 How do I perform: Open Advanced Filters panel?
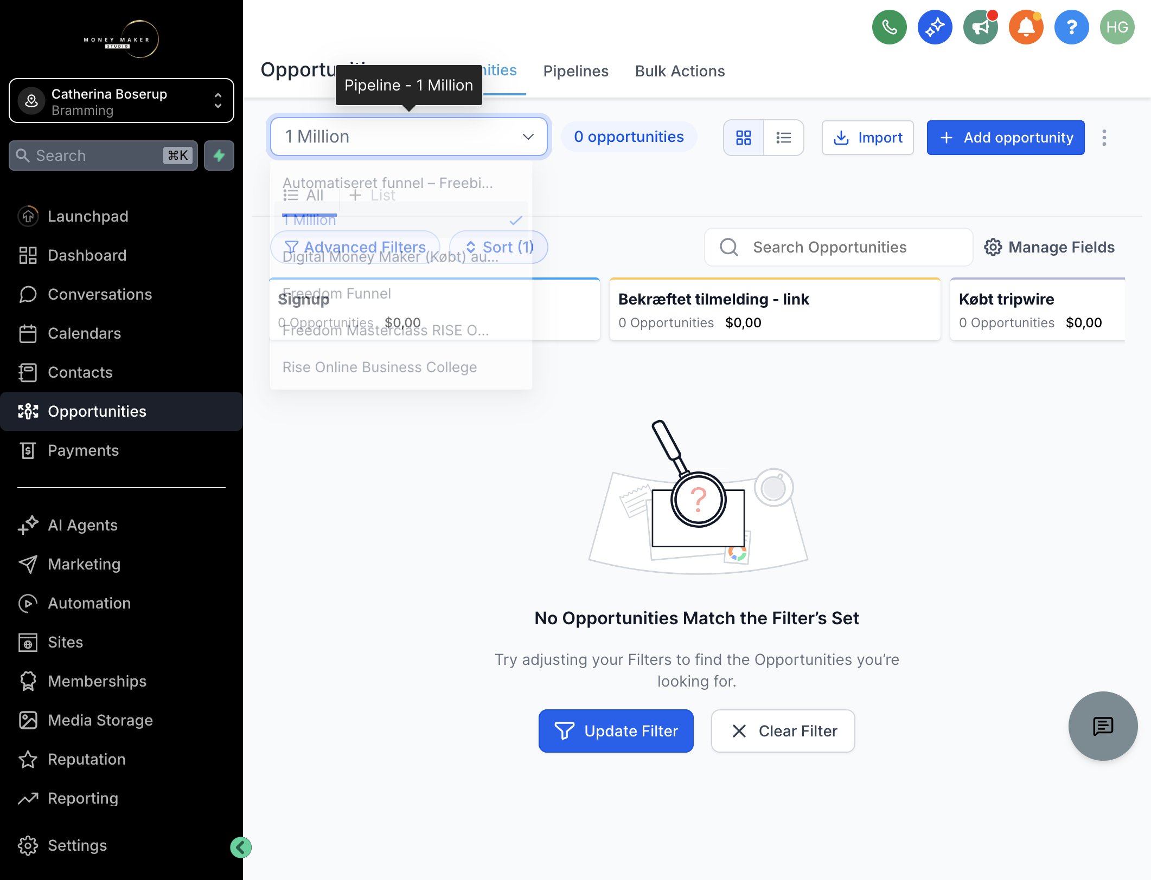coord(355,247)
